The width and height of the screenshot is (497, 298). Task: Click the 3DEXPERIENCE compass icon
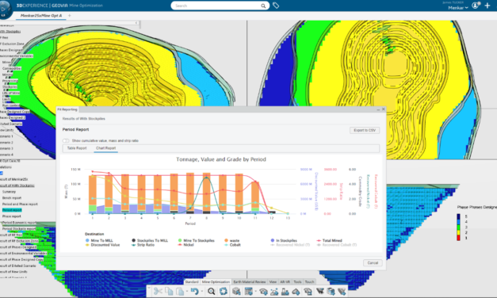pos(5,10)
